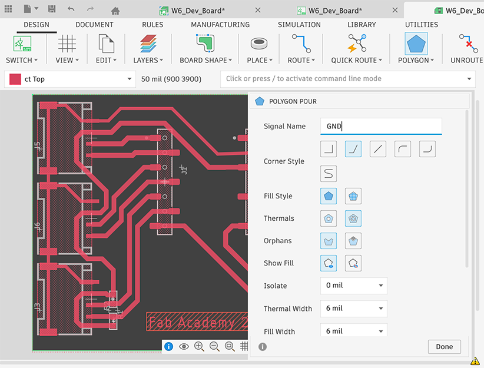
Task: Expand the command line history dropdown
Action: pos(469,79)
